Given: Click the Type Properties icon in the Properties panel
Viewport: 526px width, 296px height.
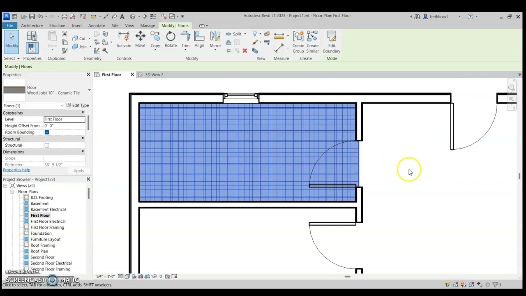Looking at the screenshot, I should click(32, 37).
